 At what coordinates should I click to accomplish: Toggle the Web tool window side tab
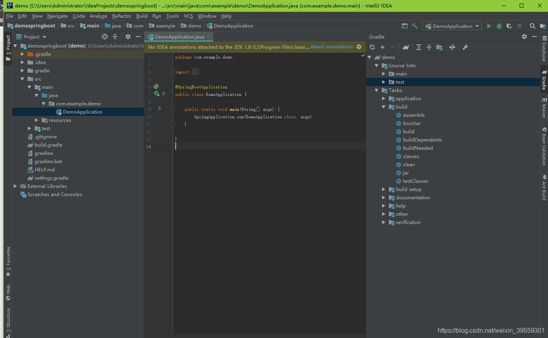8,293
